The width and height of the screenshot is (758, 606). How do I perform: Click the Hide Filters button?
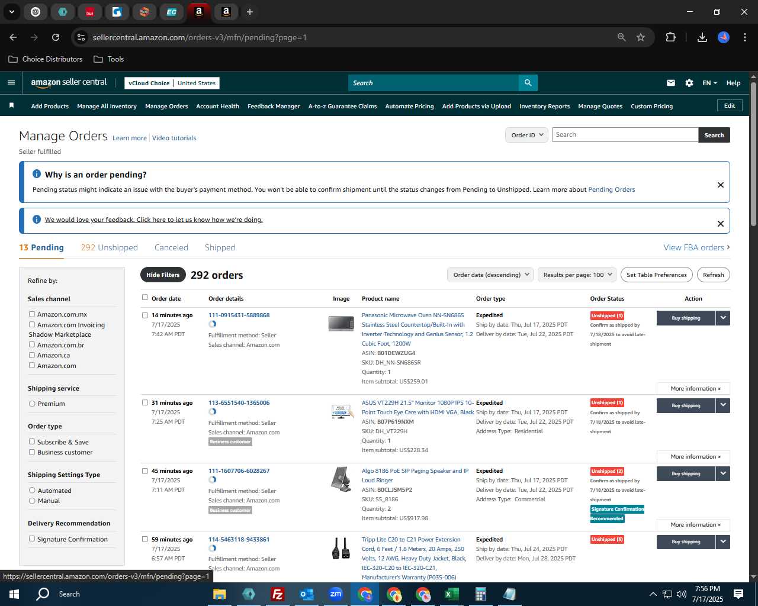[162, 275]
